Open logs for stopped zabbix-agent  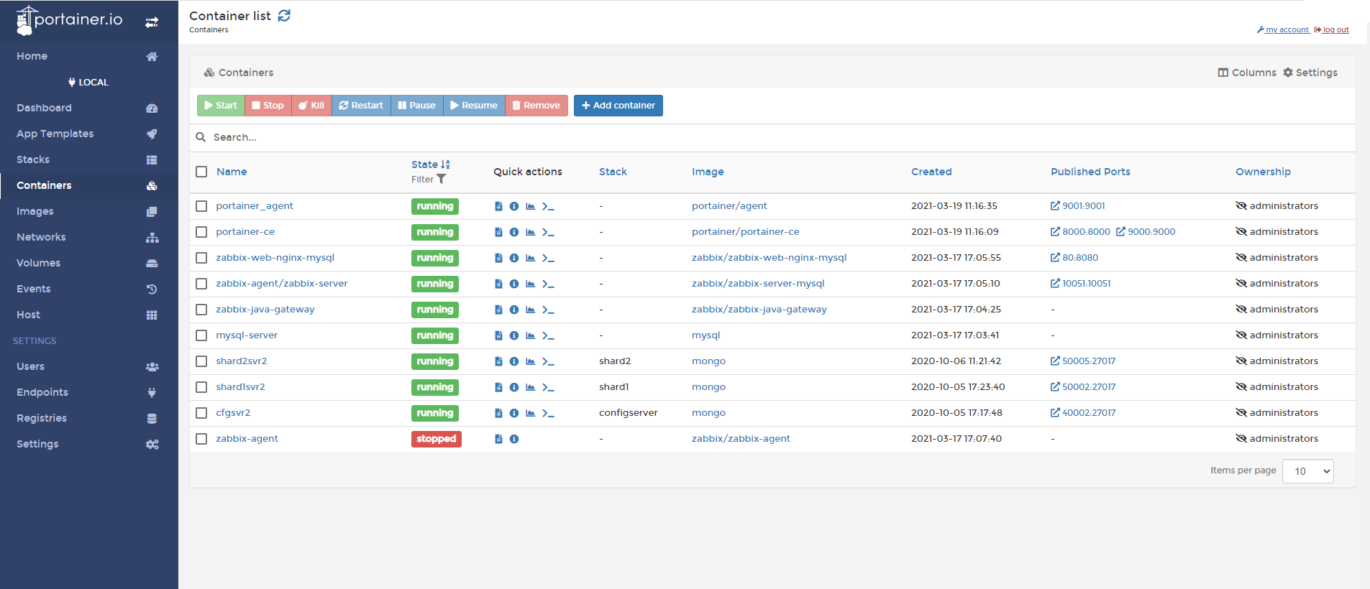tap(498, 439)
